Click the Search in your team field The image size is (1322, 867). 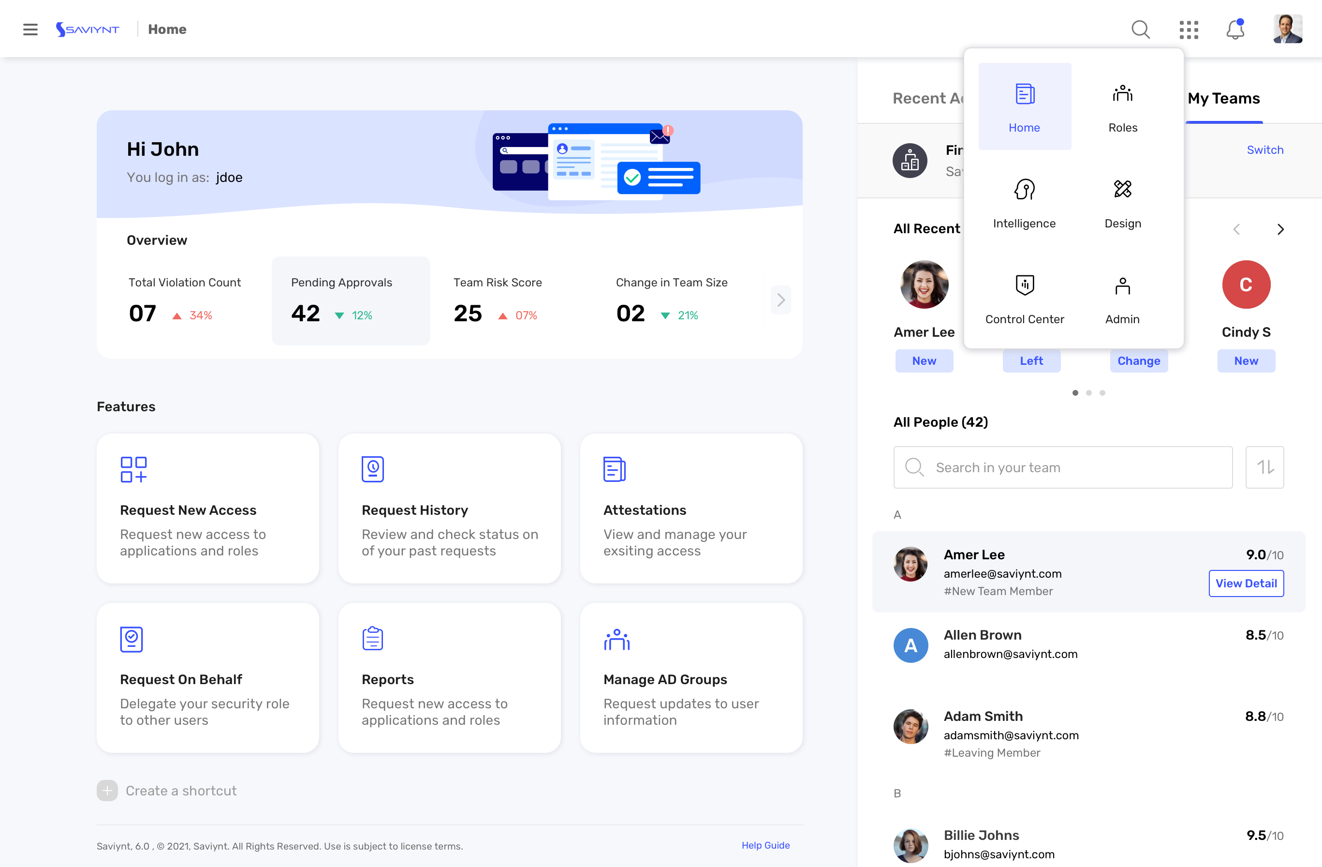tap(1062, 467)
